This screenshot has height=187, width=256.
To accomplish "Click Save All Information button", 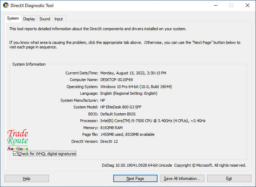I will click(181, 179).
